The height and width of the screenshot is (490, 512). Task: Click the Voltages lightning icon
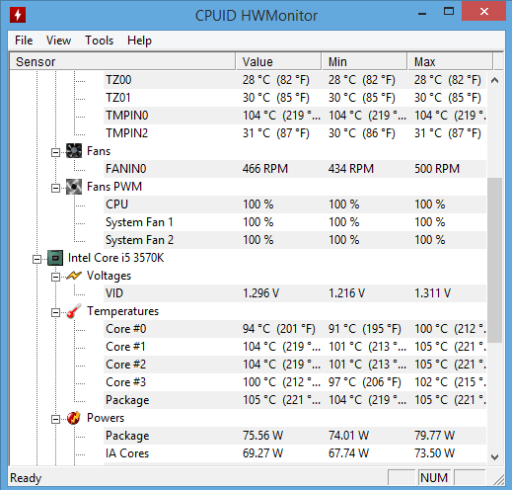point(74,276)
